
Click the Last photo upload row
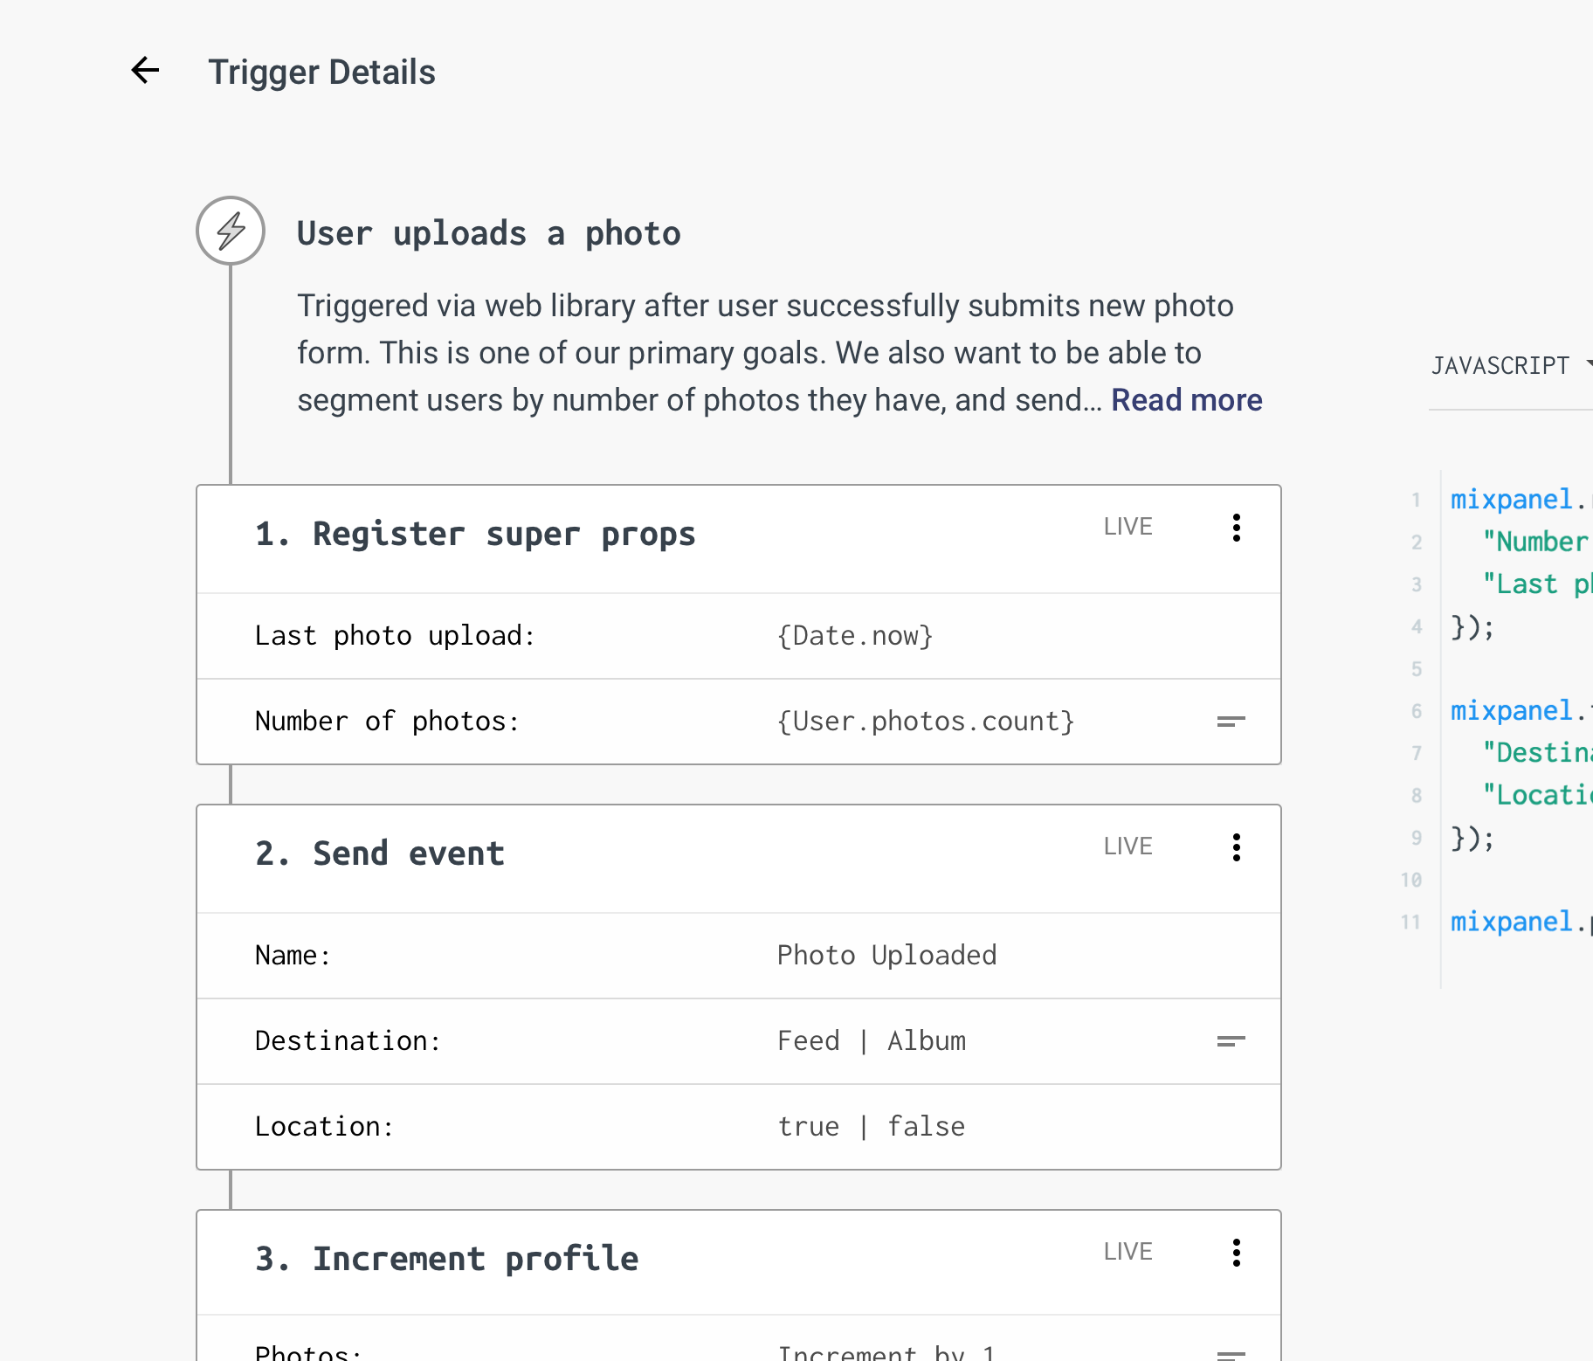[395, 636]
